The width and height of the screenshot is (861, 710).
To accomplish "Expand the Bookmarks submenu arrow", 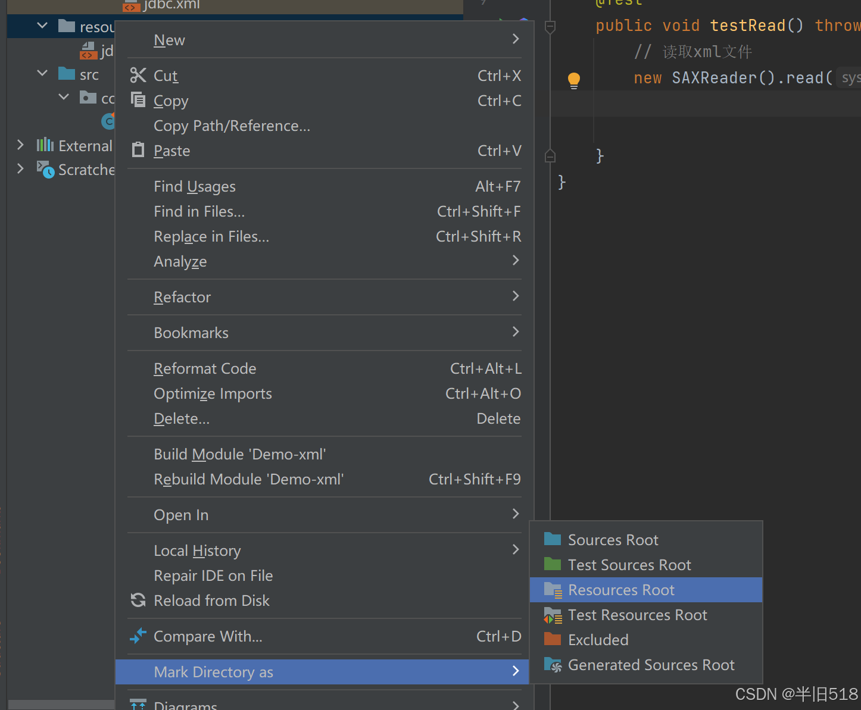I will 516,331.
